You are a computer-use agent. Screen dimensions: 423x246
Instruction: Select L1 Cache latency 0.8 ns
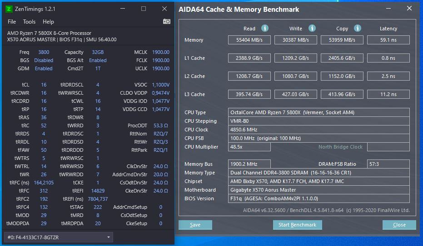(x=388, y=58)
